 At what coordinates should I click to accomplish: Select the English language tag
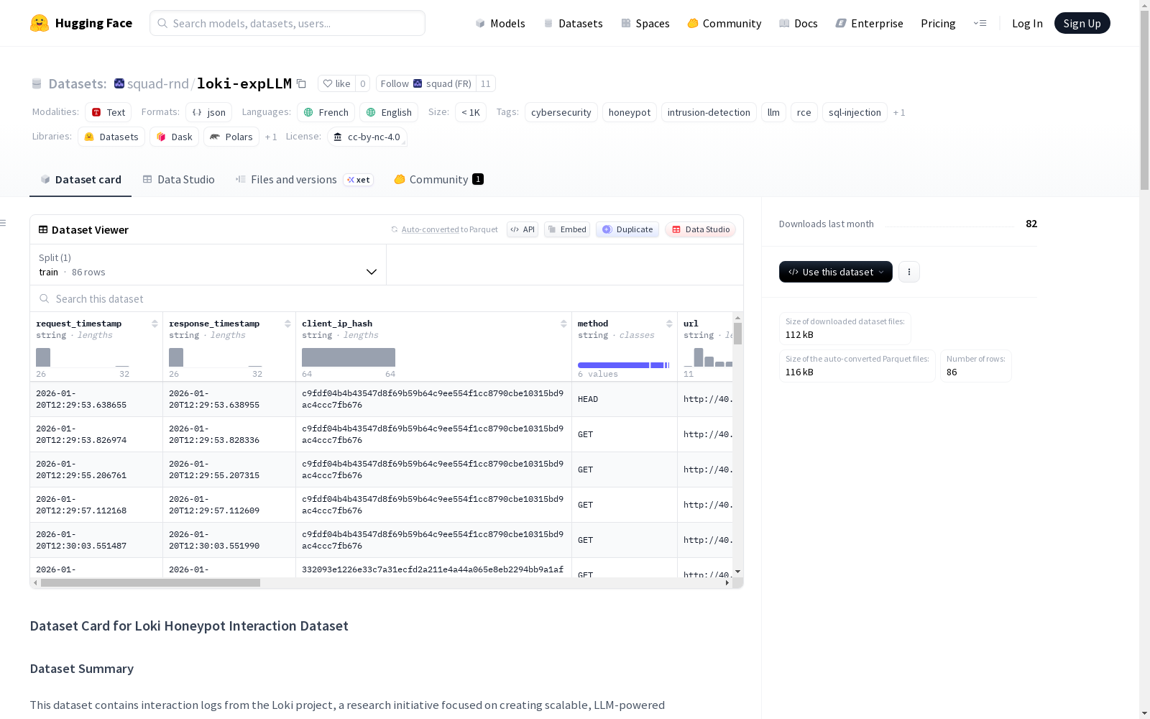tap(389, 112)
